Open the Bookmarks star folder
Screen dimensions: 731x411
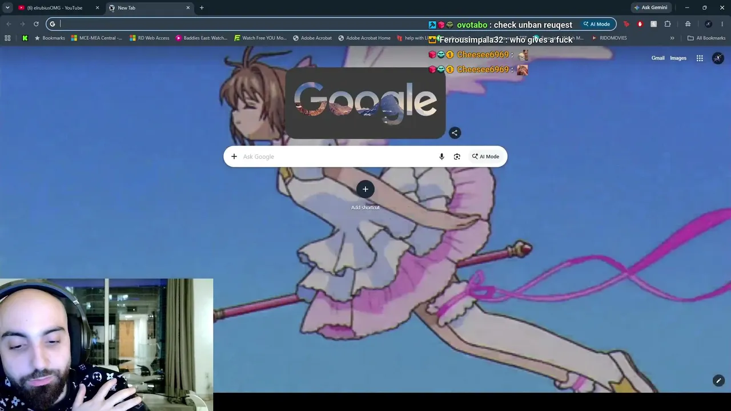(50, 38)
